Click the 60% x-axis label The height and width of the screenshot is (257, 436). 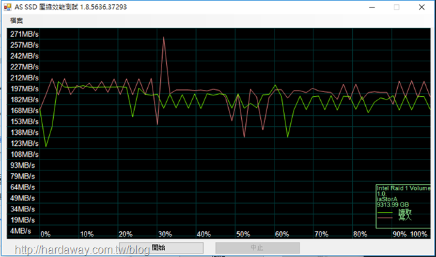[282, 235]
